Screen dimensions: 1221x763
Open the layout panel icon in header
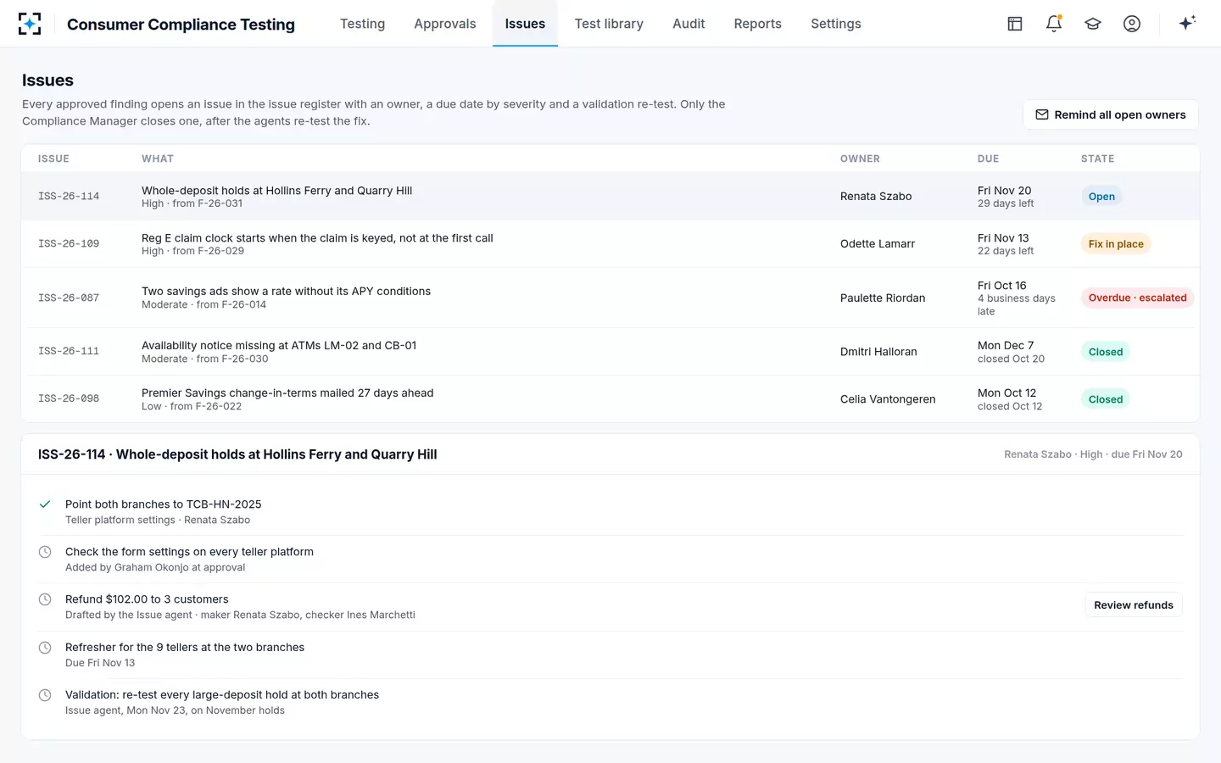[x=1015, y=24]
